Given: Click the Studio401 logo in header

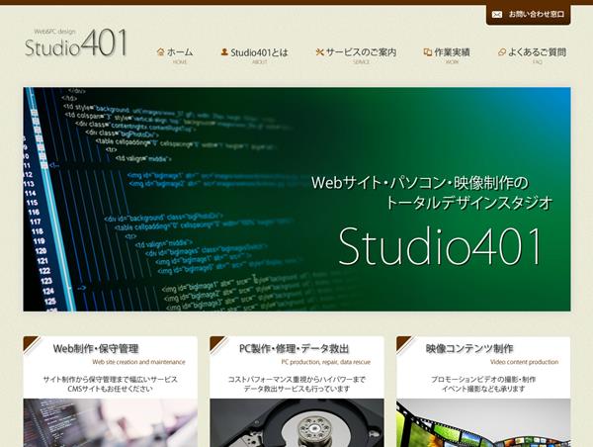Looking at the screenshot, I should [76, 44].
